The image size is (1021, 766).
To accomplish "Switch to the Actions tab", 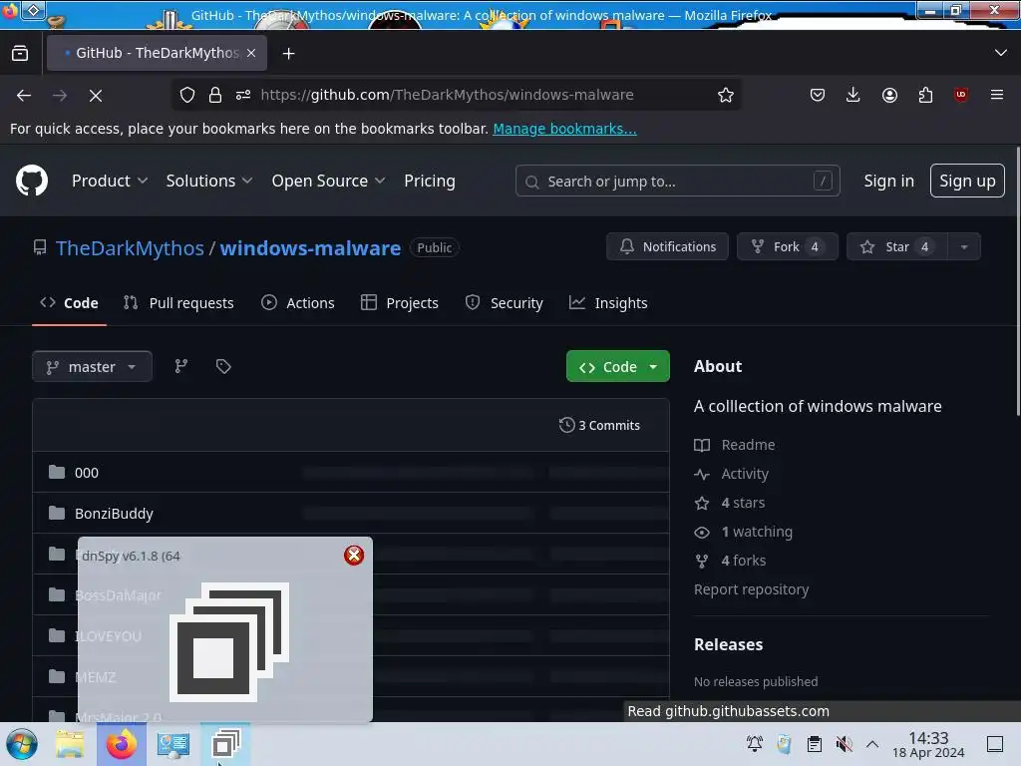I will pyautogui.click(x=297, y=303).
